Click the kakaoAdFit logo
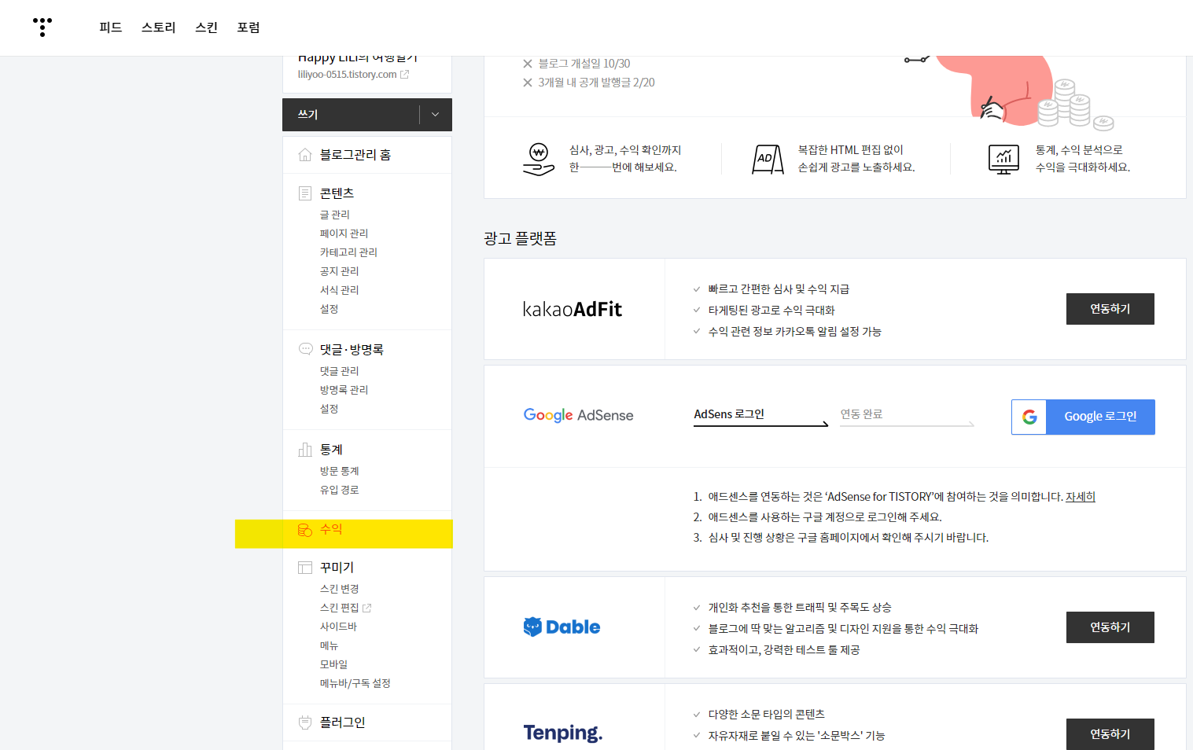This screenshot has height=750, width=1193. click(x=573, y=309)
